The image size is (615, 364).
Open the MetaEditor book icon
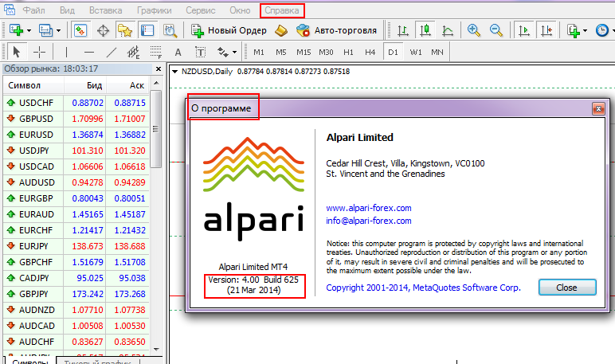(x=281, y=30)
